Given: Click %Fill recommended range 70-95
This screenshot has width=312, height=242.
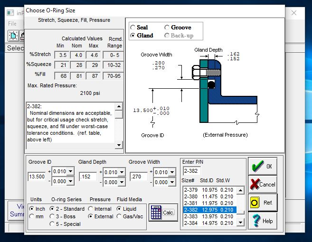Looking at the screenshot, I should point(113,76).
